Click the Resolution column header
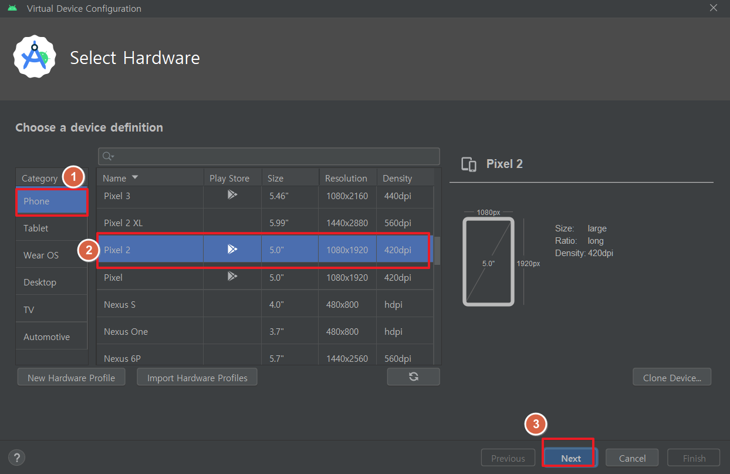Screen dimensions: 730x474 pyautogui.click(x=347, y=178)
